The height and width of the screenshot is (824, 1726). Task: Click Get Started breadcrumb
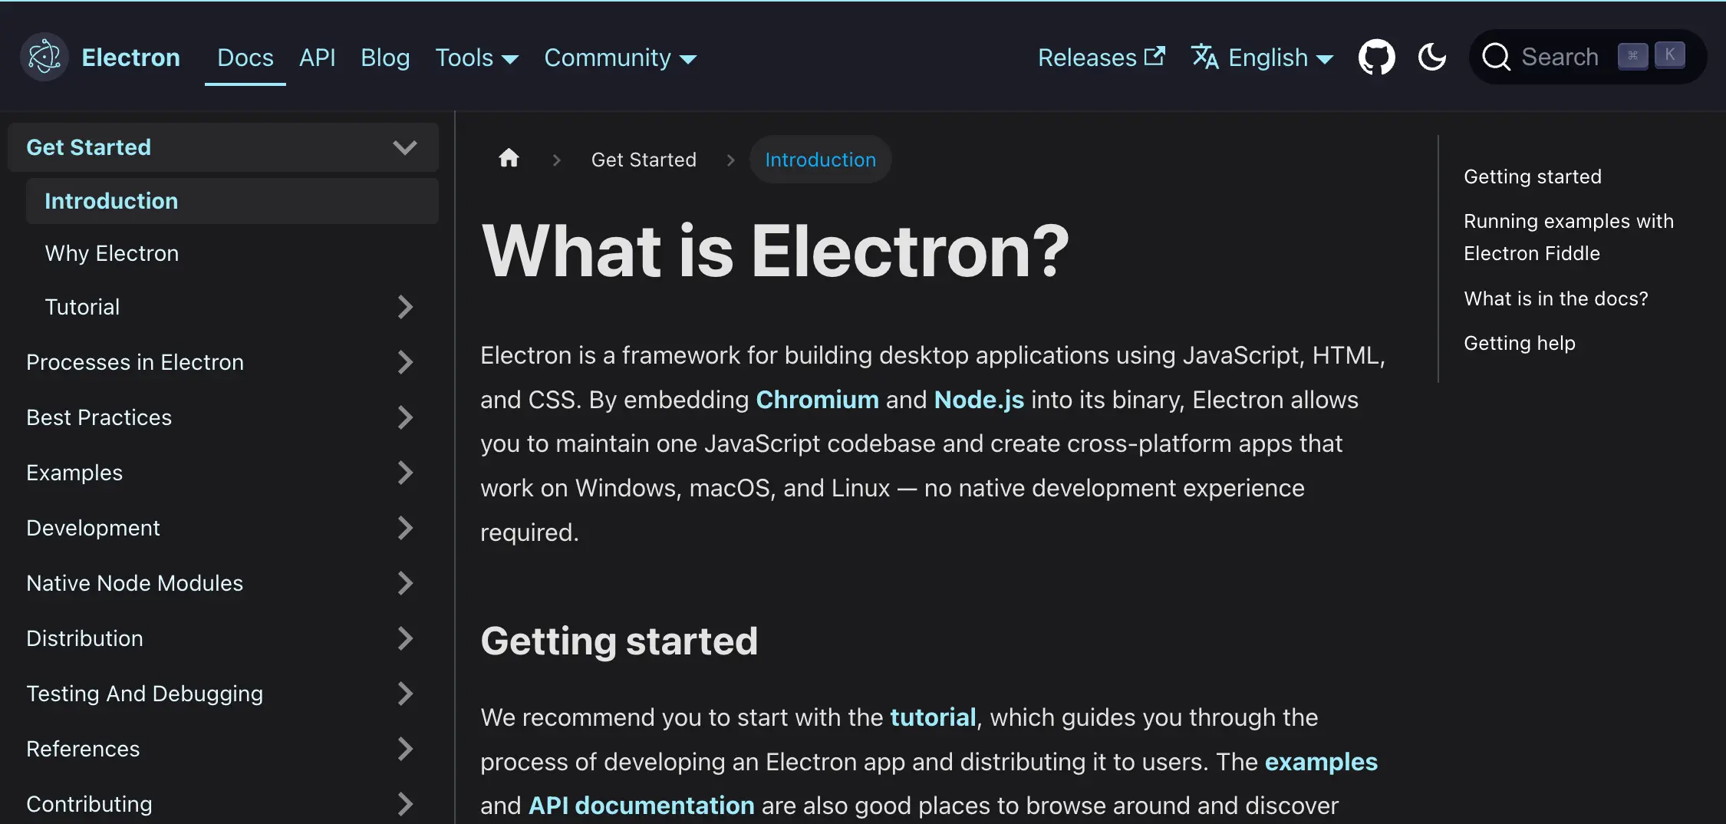pyautogui.click(x=644, y=160)
